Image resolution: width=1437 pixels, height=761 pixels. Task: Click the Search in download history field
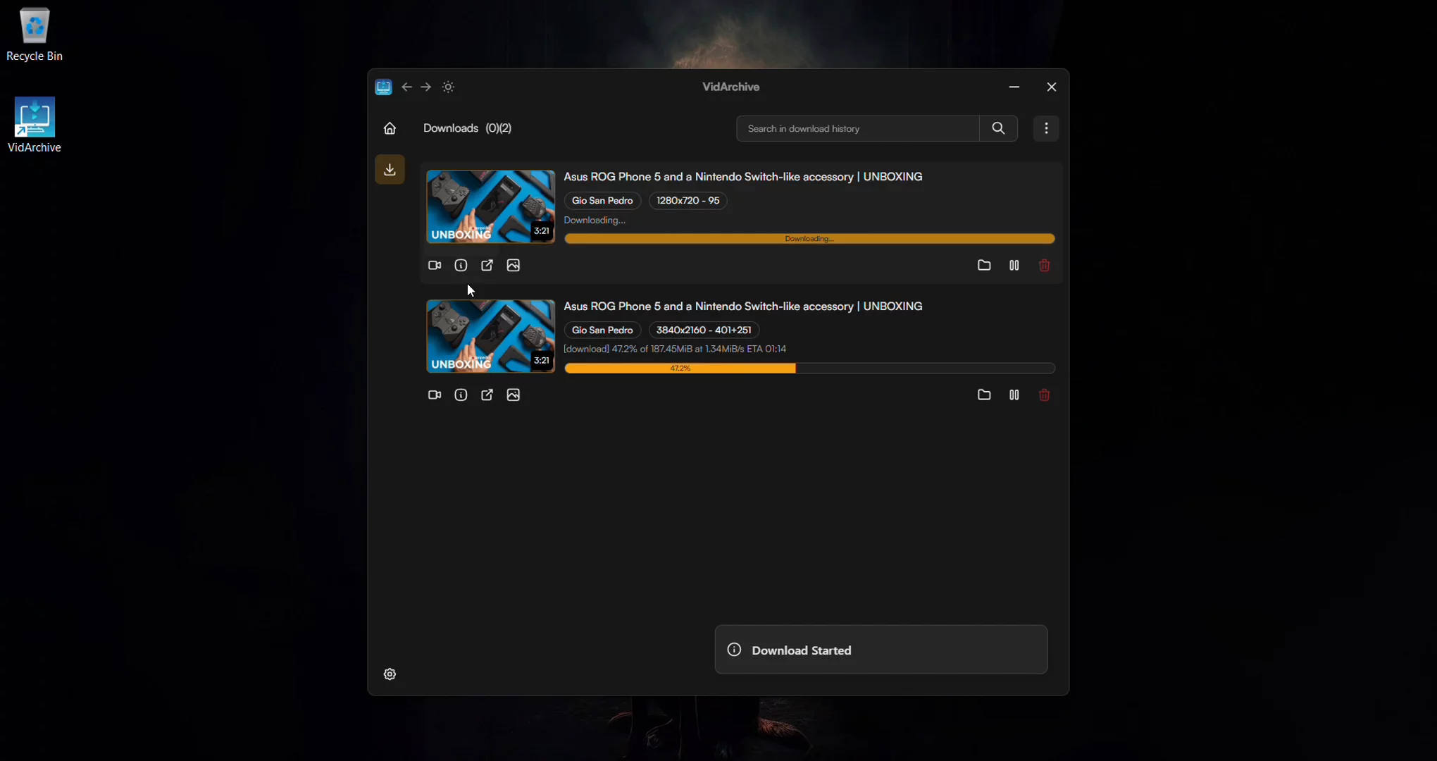[857, 128]
